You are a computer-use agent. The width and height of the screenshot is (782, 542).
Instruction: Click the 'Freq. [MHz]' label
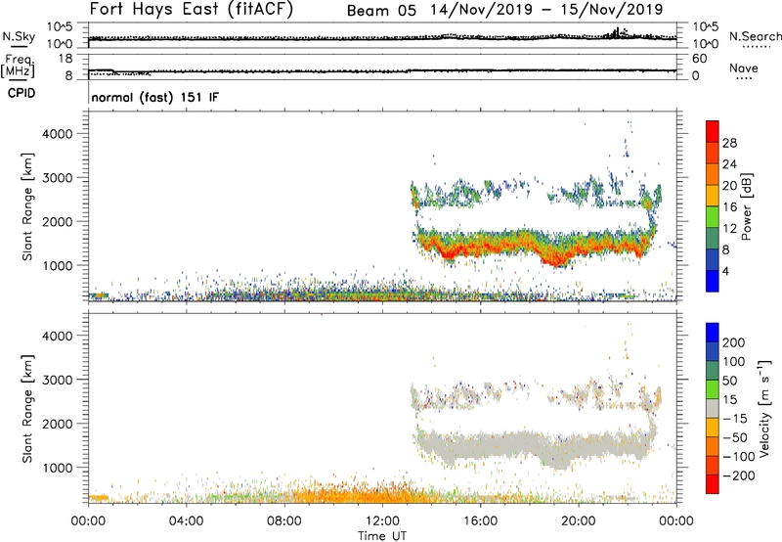pos(19,66)
